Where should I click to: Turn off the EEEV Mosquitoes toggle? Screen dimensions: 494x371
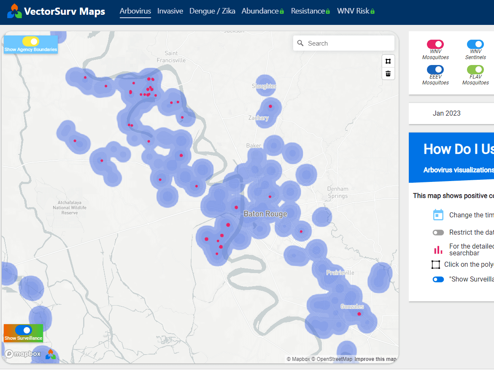[x=435, y=70]
